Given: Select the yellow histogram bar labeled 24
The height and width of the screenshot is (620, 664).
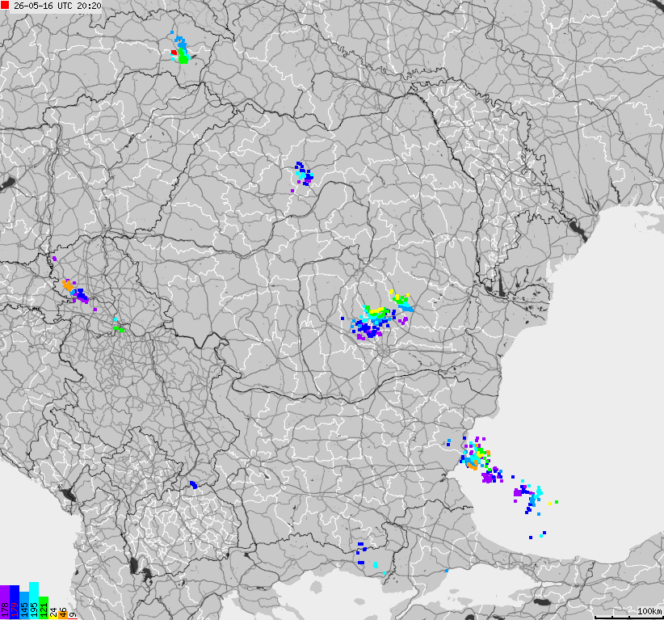Looking at the screenshot, I should point(53,617).
